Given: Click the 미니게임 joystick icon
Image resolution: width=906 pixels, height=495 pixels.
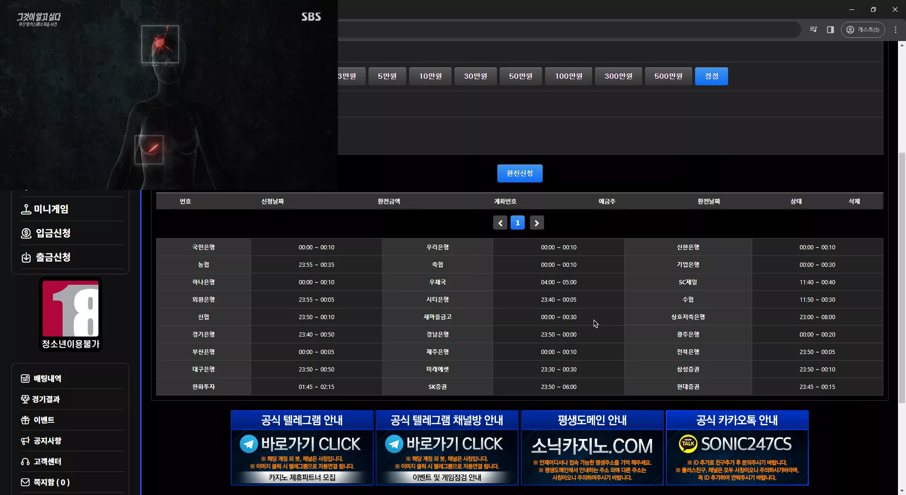Looking at the screenshot, I should (x=26, y=209).
